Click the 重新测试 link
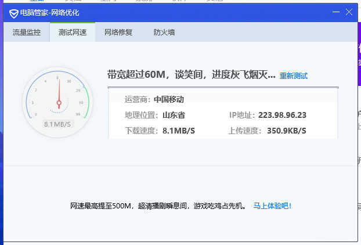This screenshot has width=361, height=245. pyautogui.click(x=294, y=75)
